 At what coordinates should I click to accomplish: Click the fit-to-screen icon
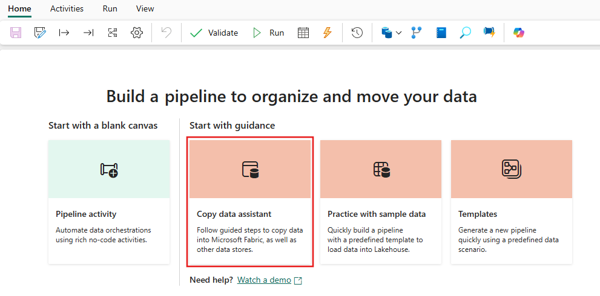pyautogui.click(x=113, y=33)
